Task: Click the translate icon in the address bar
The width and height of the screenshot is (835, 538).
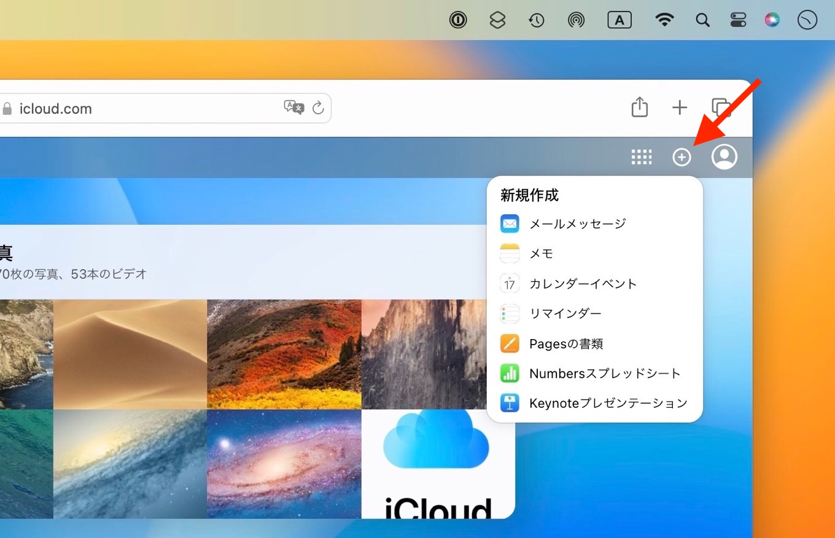Action: click(293, 107)
